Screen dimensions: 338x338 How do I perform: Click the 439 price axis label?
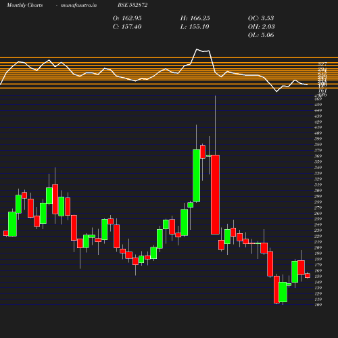[318, 116]
